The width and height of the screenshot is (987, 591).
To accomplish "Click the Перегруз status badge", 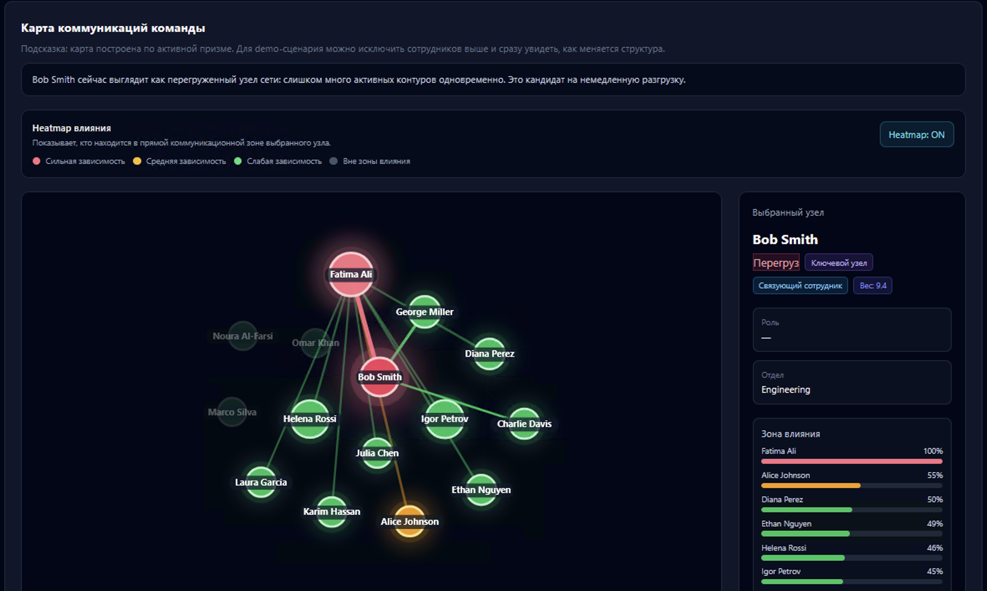I will (776, 262).
